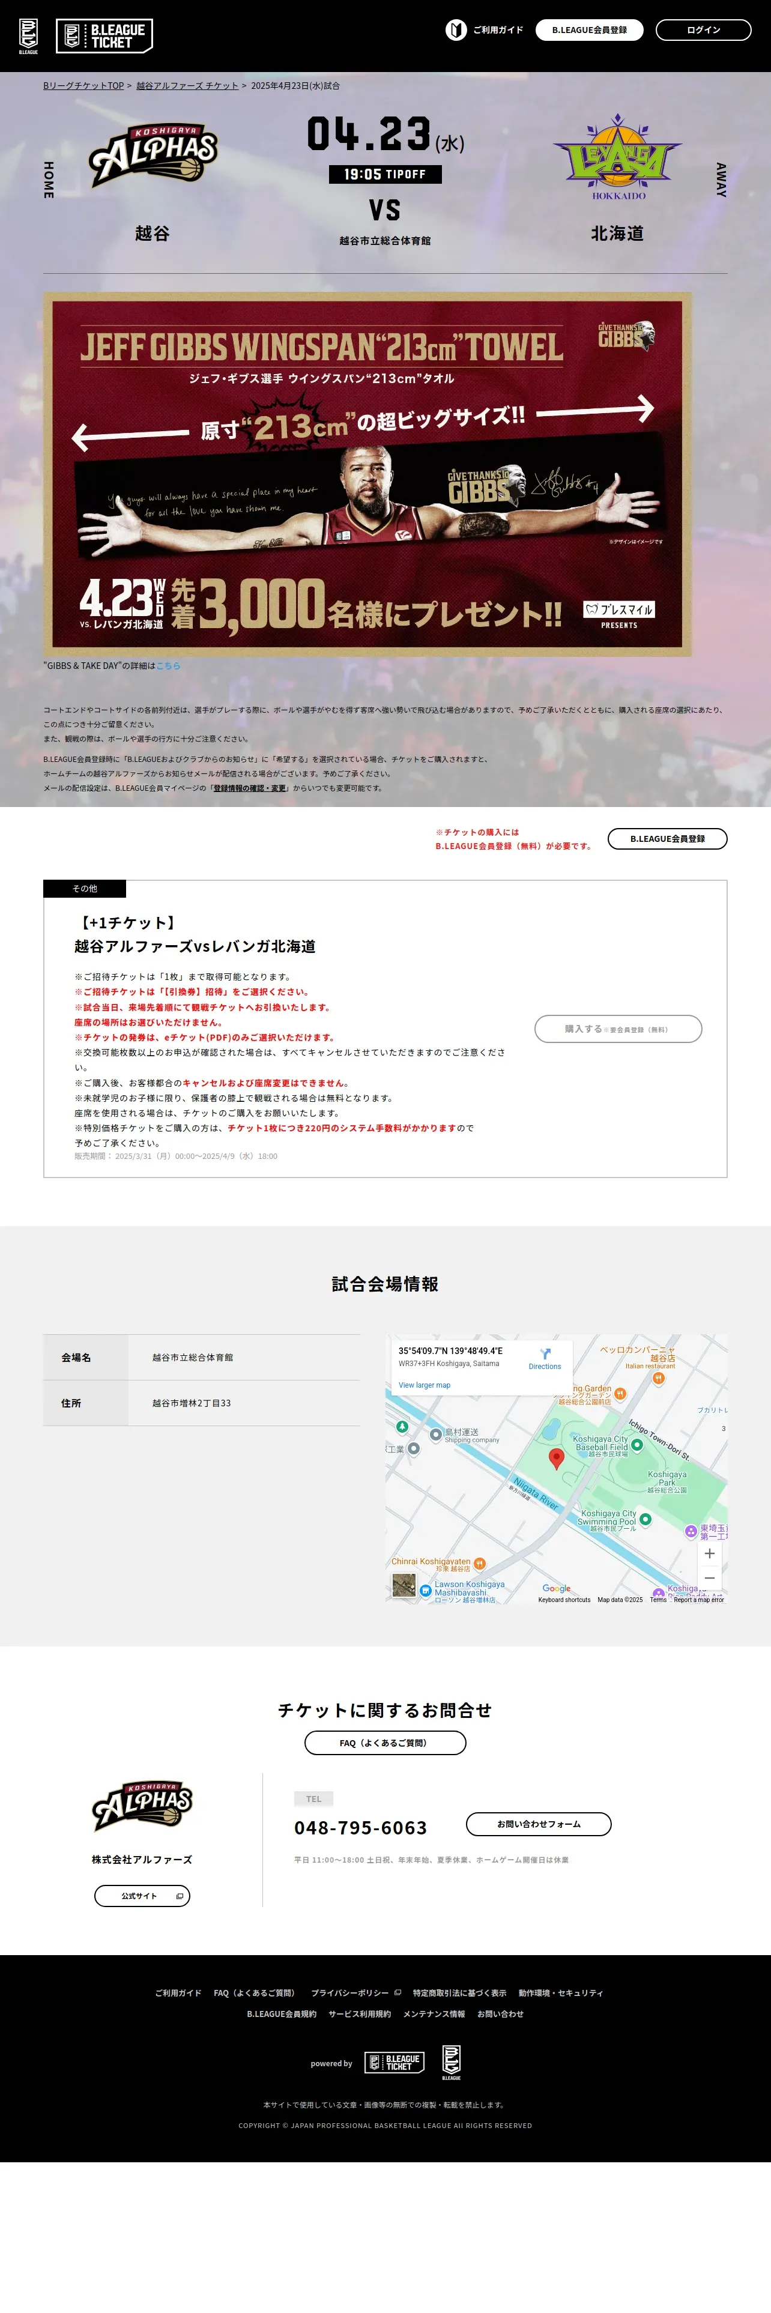Screen dimensions: 771x2313
Task: Click the Directions arrow icon on map
Action: pyautogui.click(x=545, y=1354)
